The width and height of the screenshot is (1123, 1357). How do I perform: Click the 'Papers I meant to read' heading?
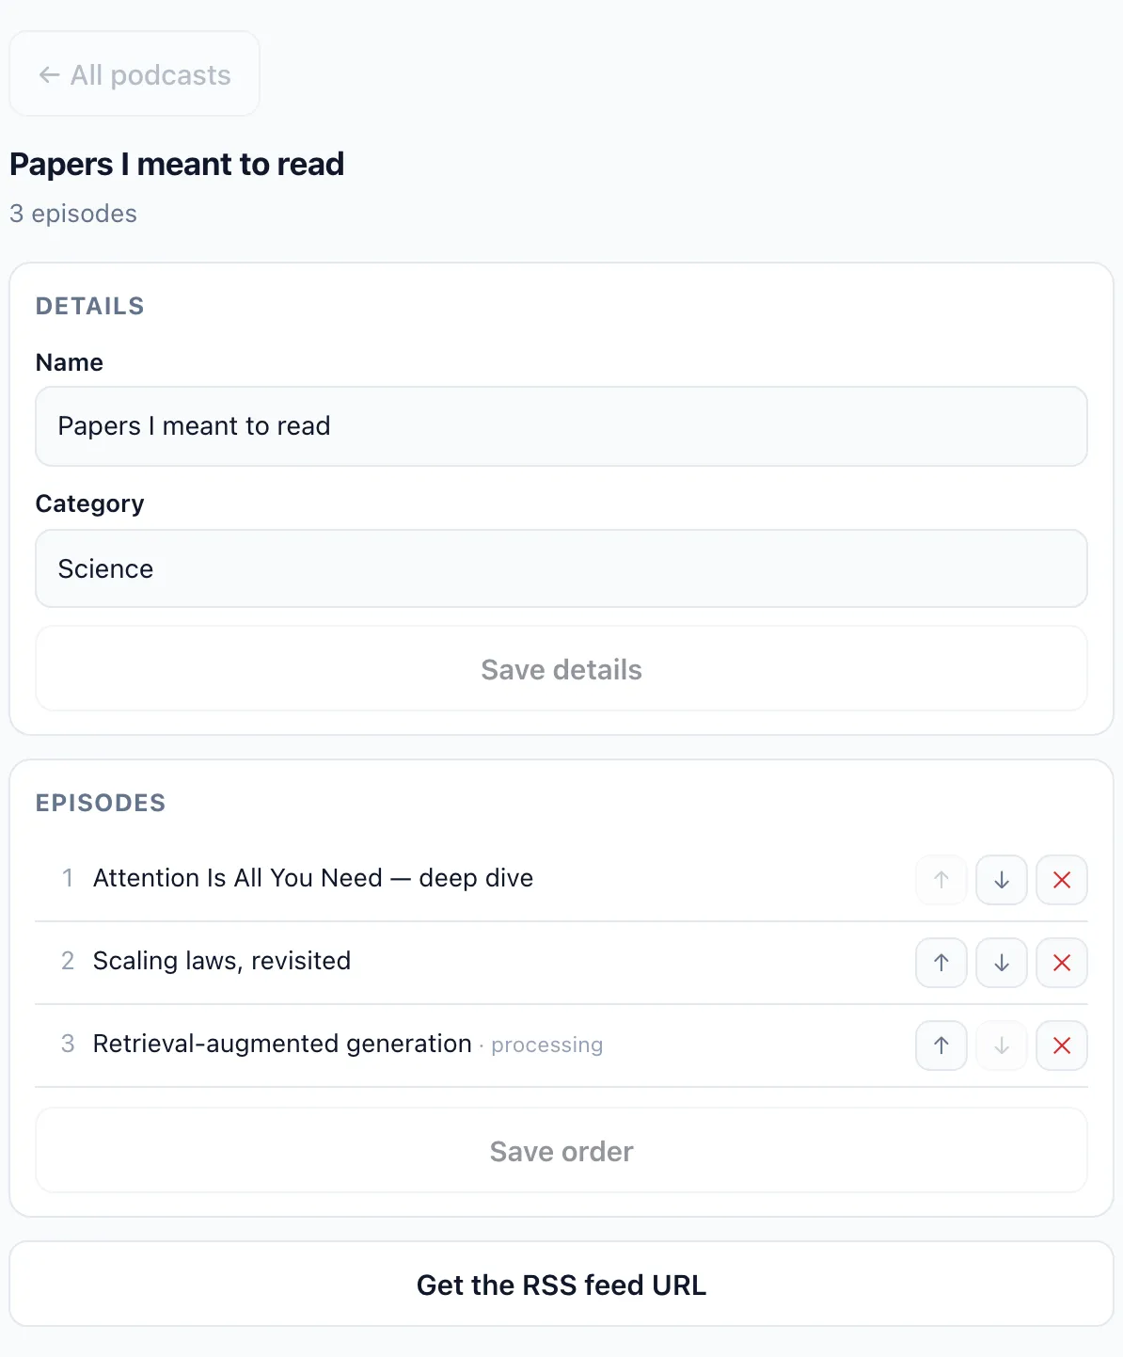tap(177, 164)
